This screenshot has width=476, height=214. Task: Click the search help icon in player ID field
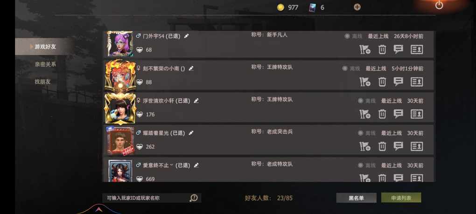pos(194,198)
